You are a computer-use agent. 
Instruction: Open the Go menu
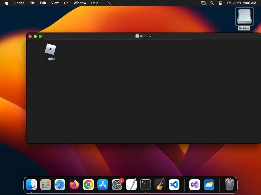(x=66, y=3)
